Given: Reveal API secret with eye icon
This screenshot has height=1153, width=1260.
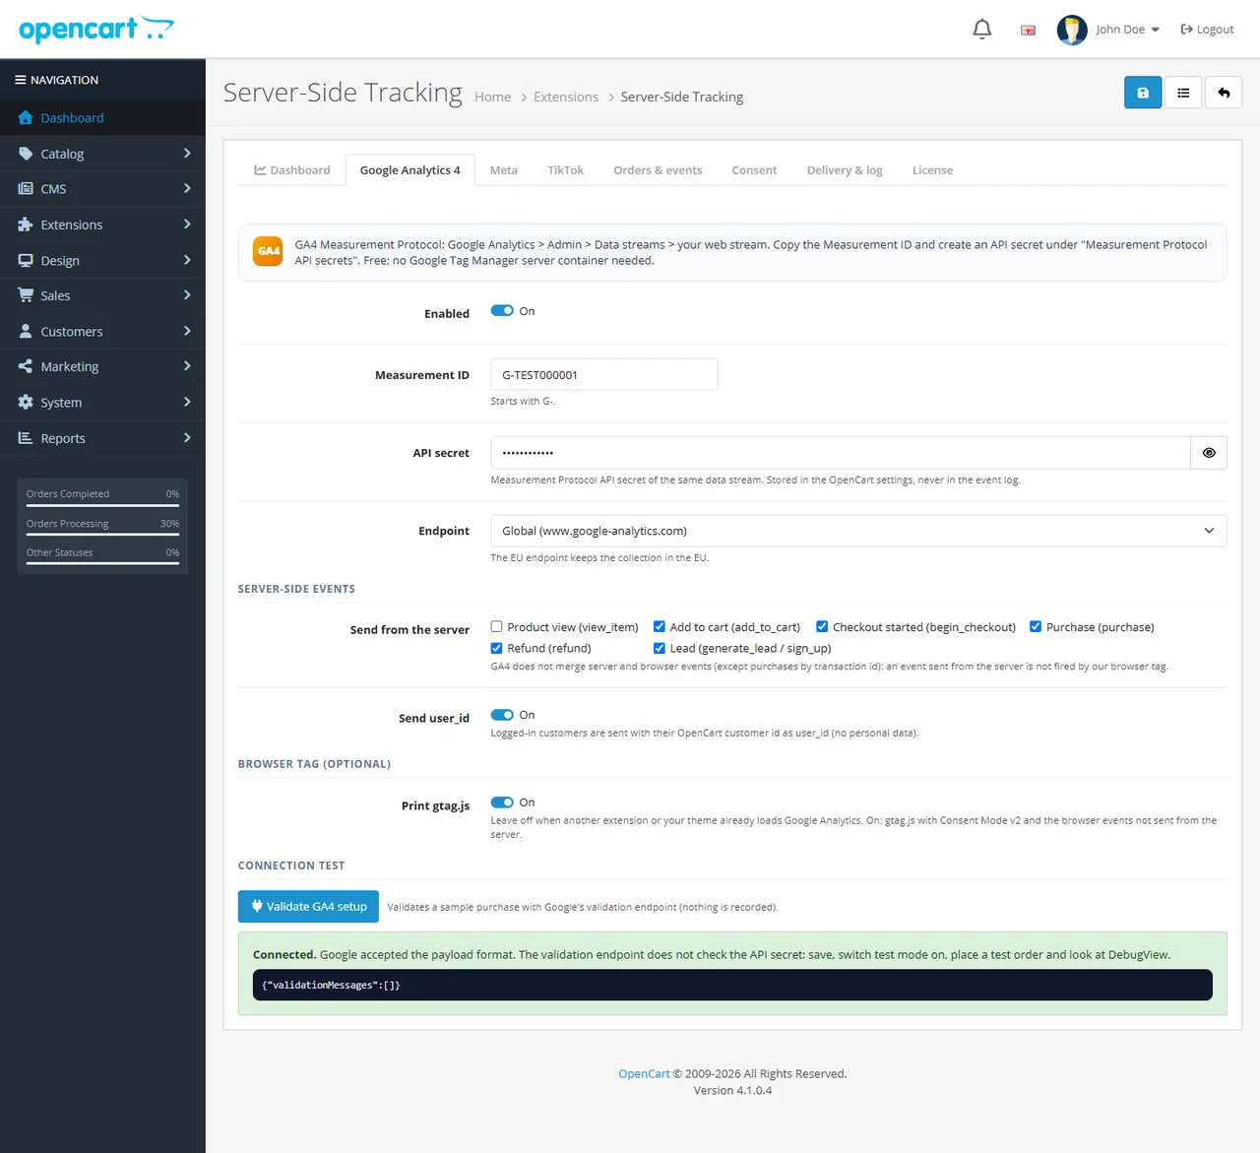Looking at the screenshot, I should pos(1209,453).
